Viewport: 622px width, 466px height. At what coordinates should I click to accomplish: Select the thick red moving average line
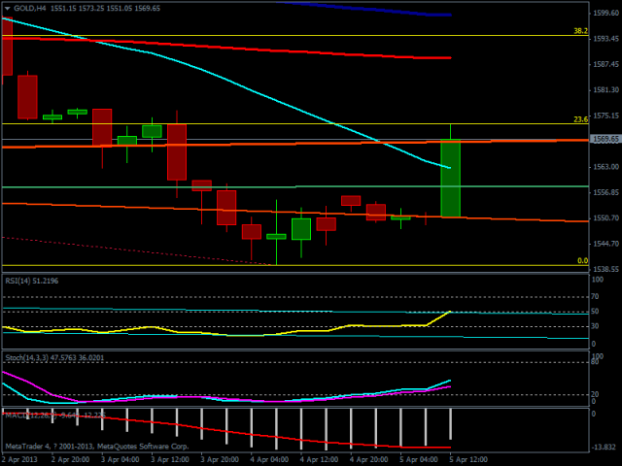click(x=292, y=50)
